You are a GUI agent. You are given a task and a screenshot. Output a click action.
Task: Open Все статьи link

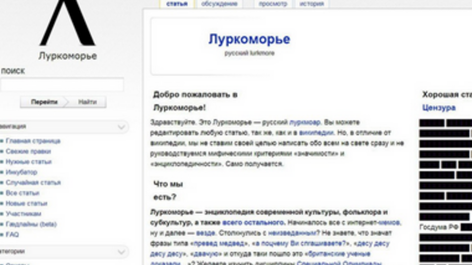[23, 193]
